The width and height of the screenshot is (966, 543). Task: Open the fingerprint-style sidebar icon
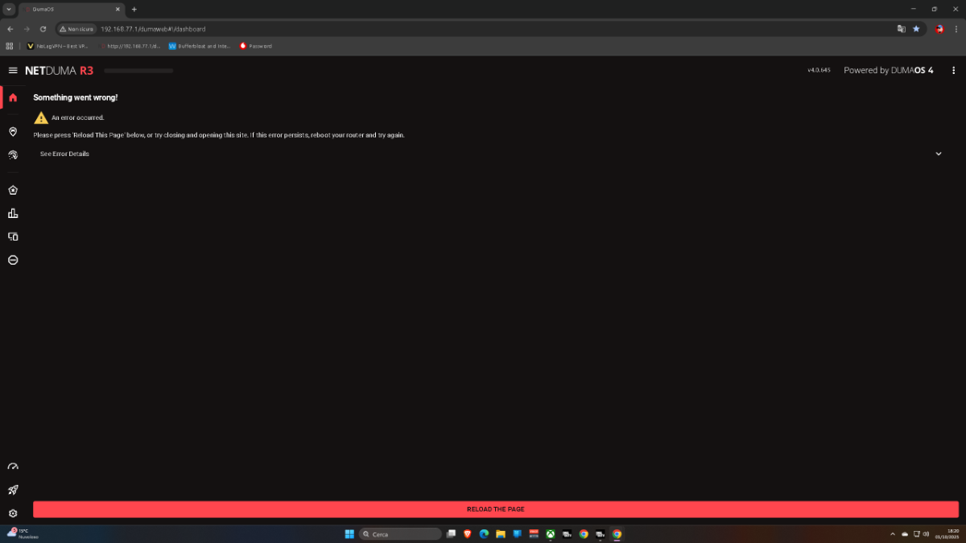pyautogui.click(x=13, y=154)
